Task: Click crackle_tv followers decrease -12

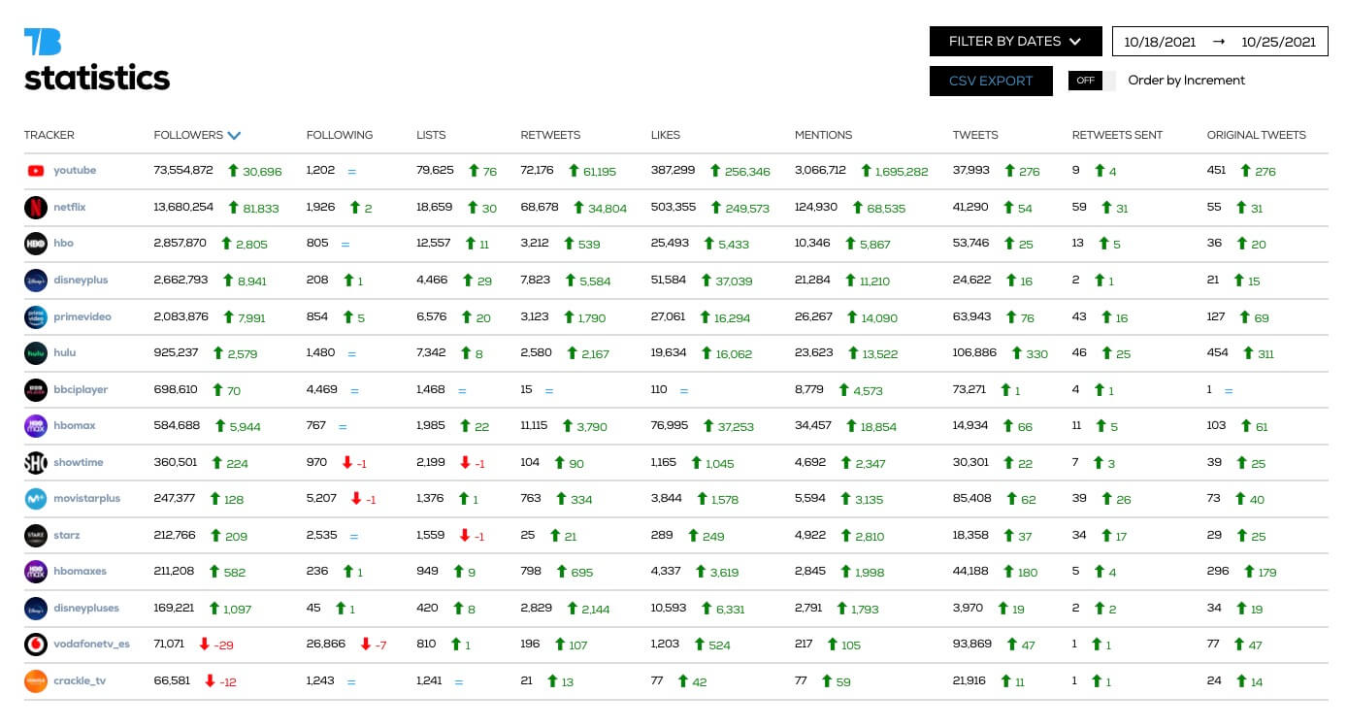Action: (x=228, y=682)
